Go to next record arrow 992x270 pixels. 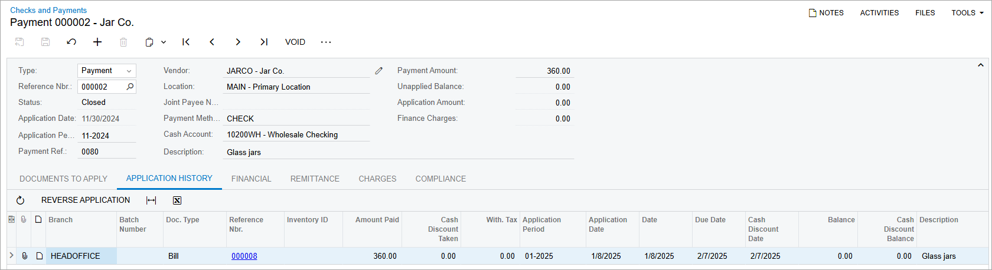[238, 42]
